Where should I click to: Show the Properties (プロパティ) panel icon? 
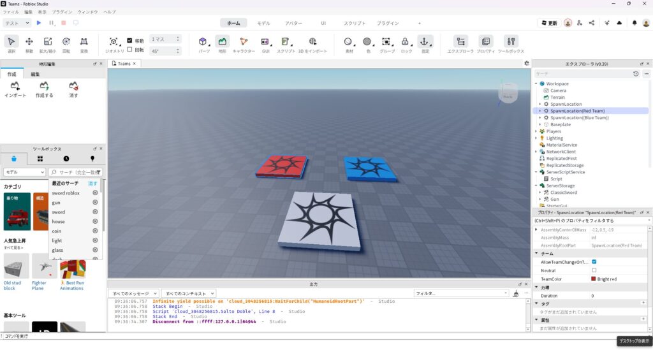pyautogui.click(x=485, y=41)
